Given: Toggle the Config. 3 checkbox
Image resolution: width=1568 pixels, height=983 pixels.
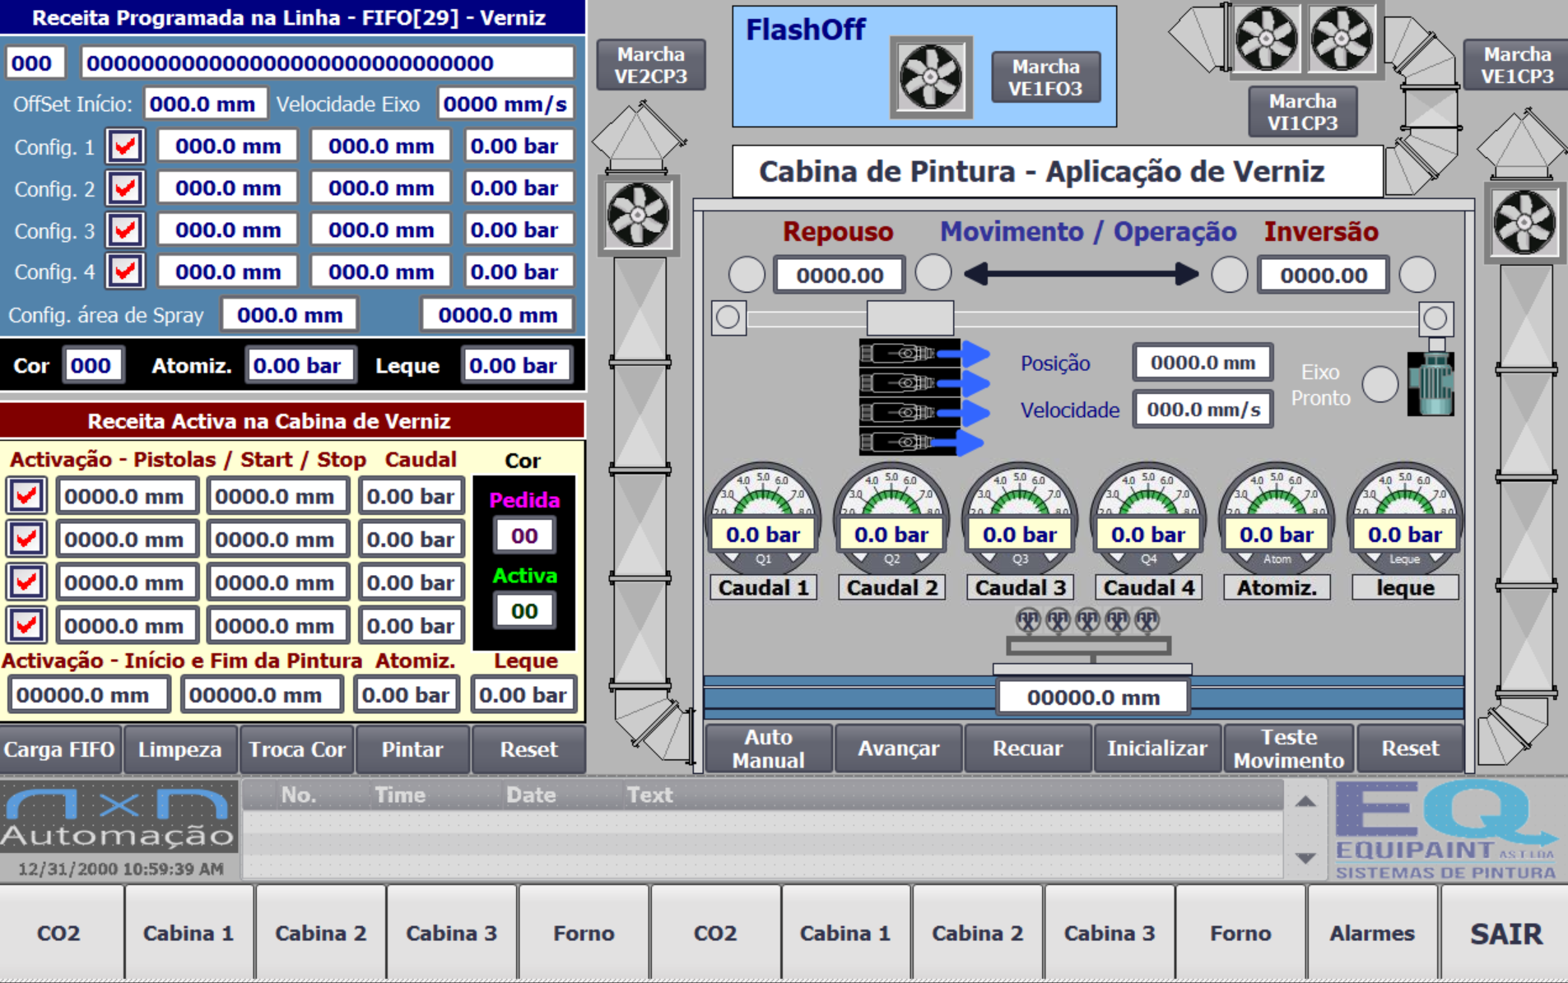Looking at the screenshot, I should [125, 230].
